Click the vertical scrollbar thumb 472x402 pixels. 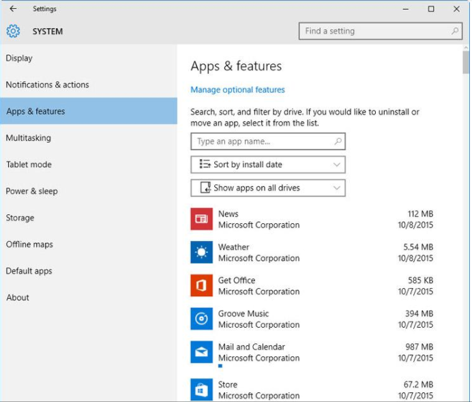coord(466,62)
